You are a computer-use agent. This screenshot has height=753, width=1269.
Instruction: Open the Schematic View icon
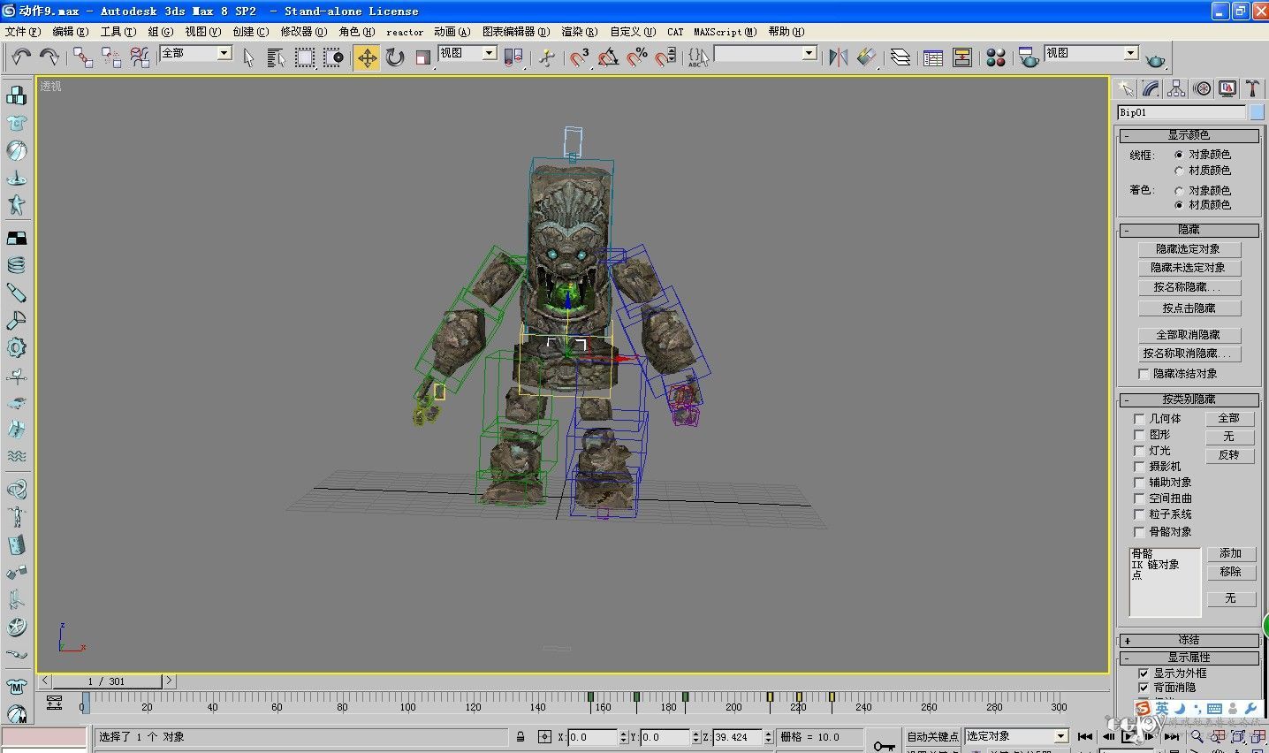tap(962, 57)
